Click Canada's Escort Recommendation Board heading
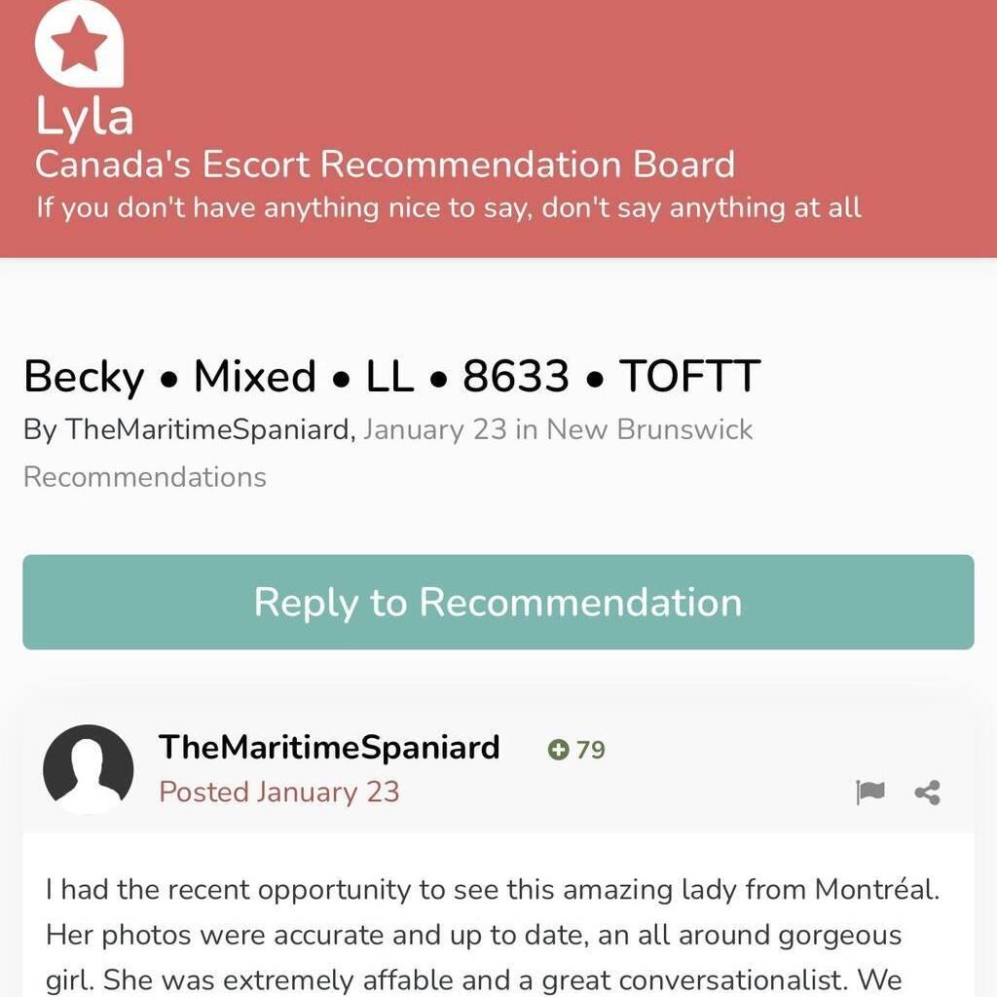 pyautogui.click(x=384, y=165)
